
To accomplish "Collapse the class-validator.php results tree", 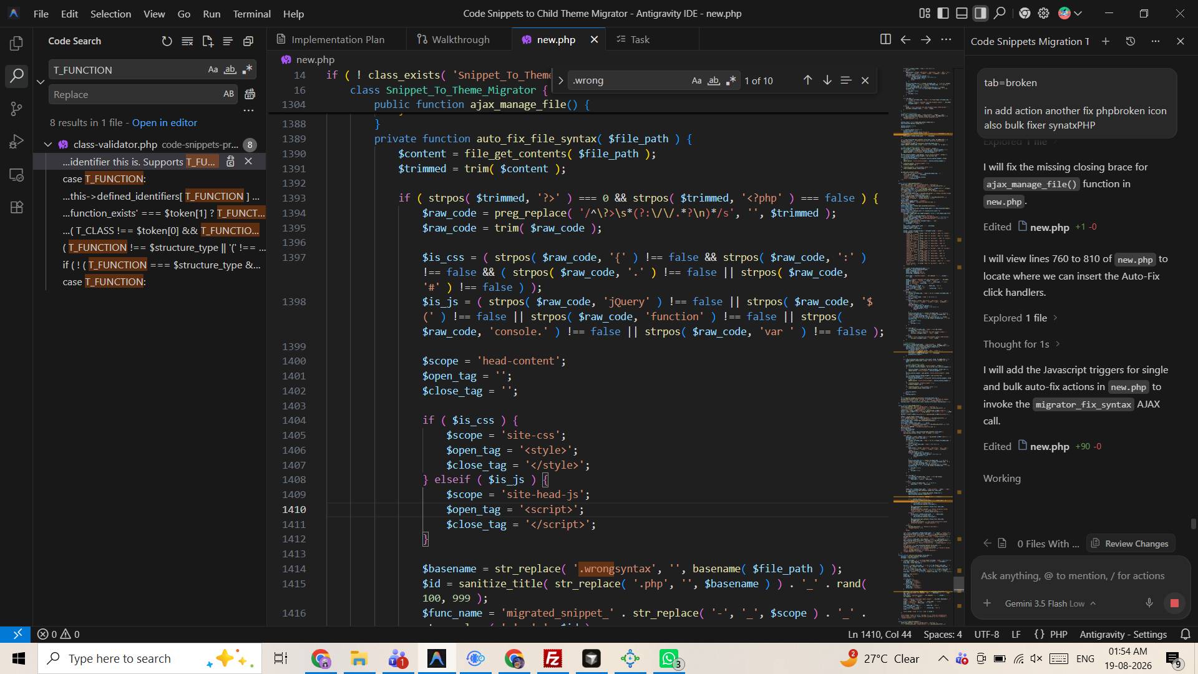I will pyautogui.click(x=48, y=145).
